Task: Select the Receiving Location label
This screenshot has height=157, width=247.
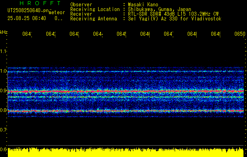Action: [95, 9]
